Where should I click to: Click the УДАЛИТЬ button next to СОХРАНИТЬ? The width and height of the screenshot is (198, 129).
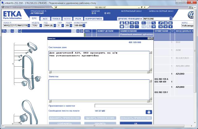pyautogui.click(x=100, y=123)
